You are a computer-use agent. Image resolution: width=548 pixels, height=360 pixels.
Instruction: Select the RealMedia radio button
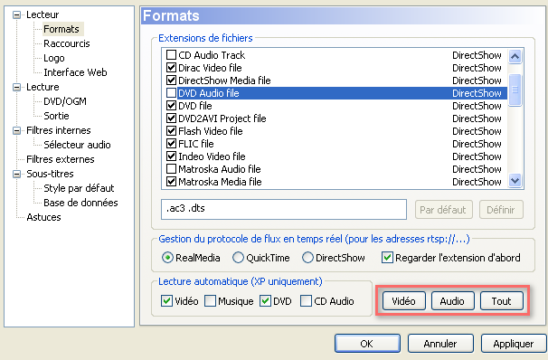168,258
